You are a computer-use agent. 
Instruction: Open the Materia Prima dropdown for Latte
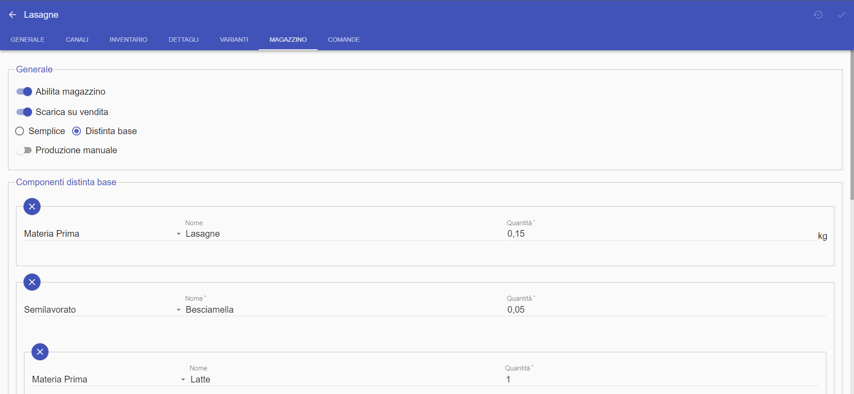pyautogui.click(x=109, y=379)
